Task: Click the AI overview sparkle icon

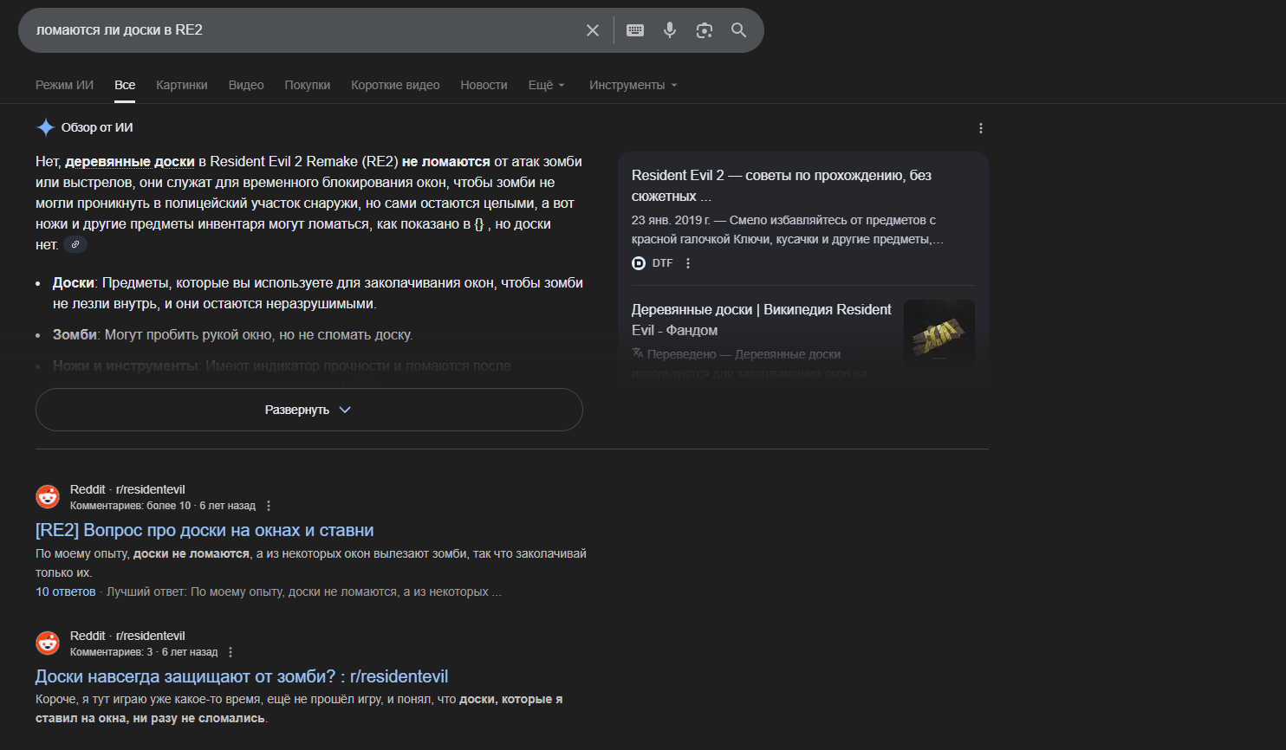Action: pyautogui.click(x=46, y=127)
